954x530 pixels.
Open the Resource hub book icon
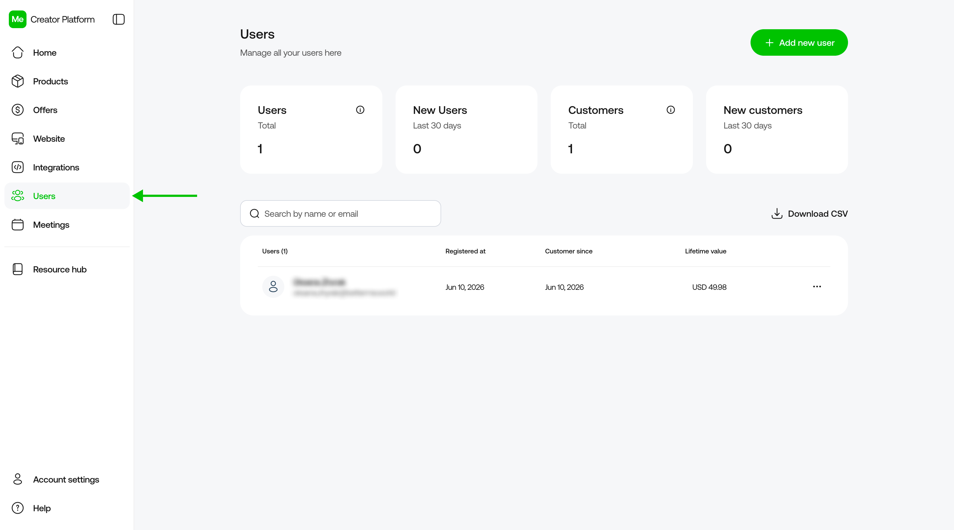(x=17, y=269)
